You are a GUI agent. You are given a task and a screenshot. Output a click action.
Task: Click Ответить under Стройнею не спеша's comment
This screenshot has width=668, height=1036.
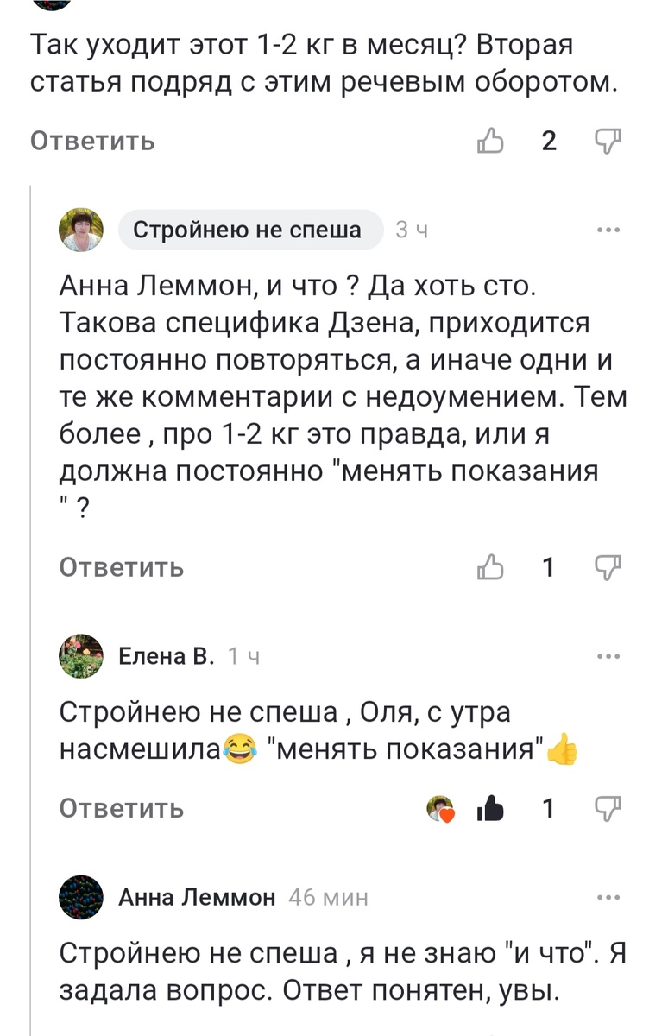121,567
